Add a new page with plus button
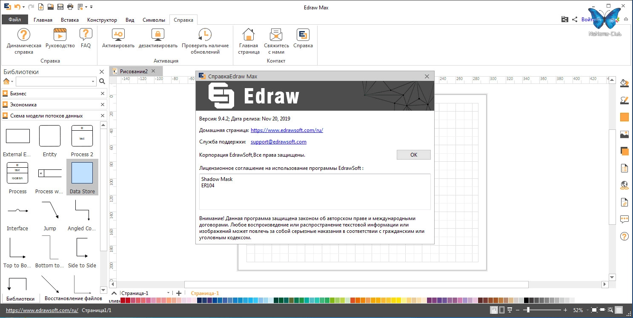Viewport: 633px width, 318px height. coord(179,293)
